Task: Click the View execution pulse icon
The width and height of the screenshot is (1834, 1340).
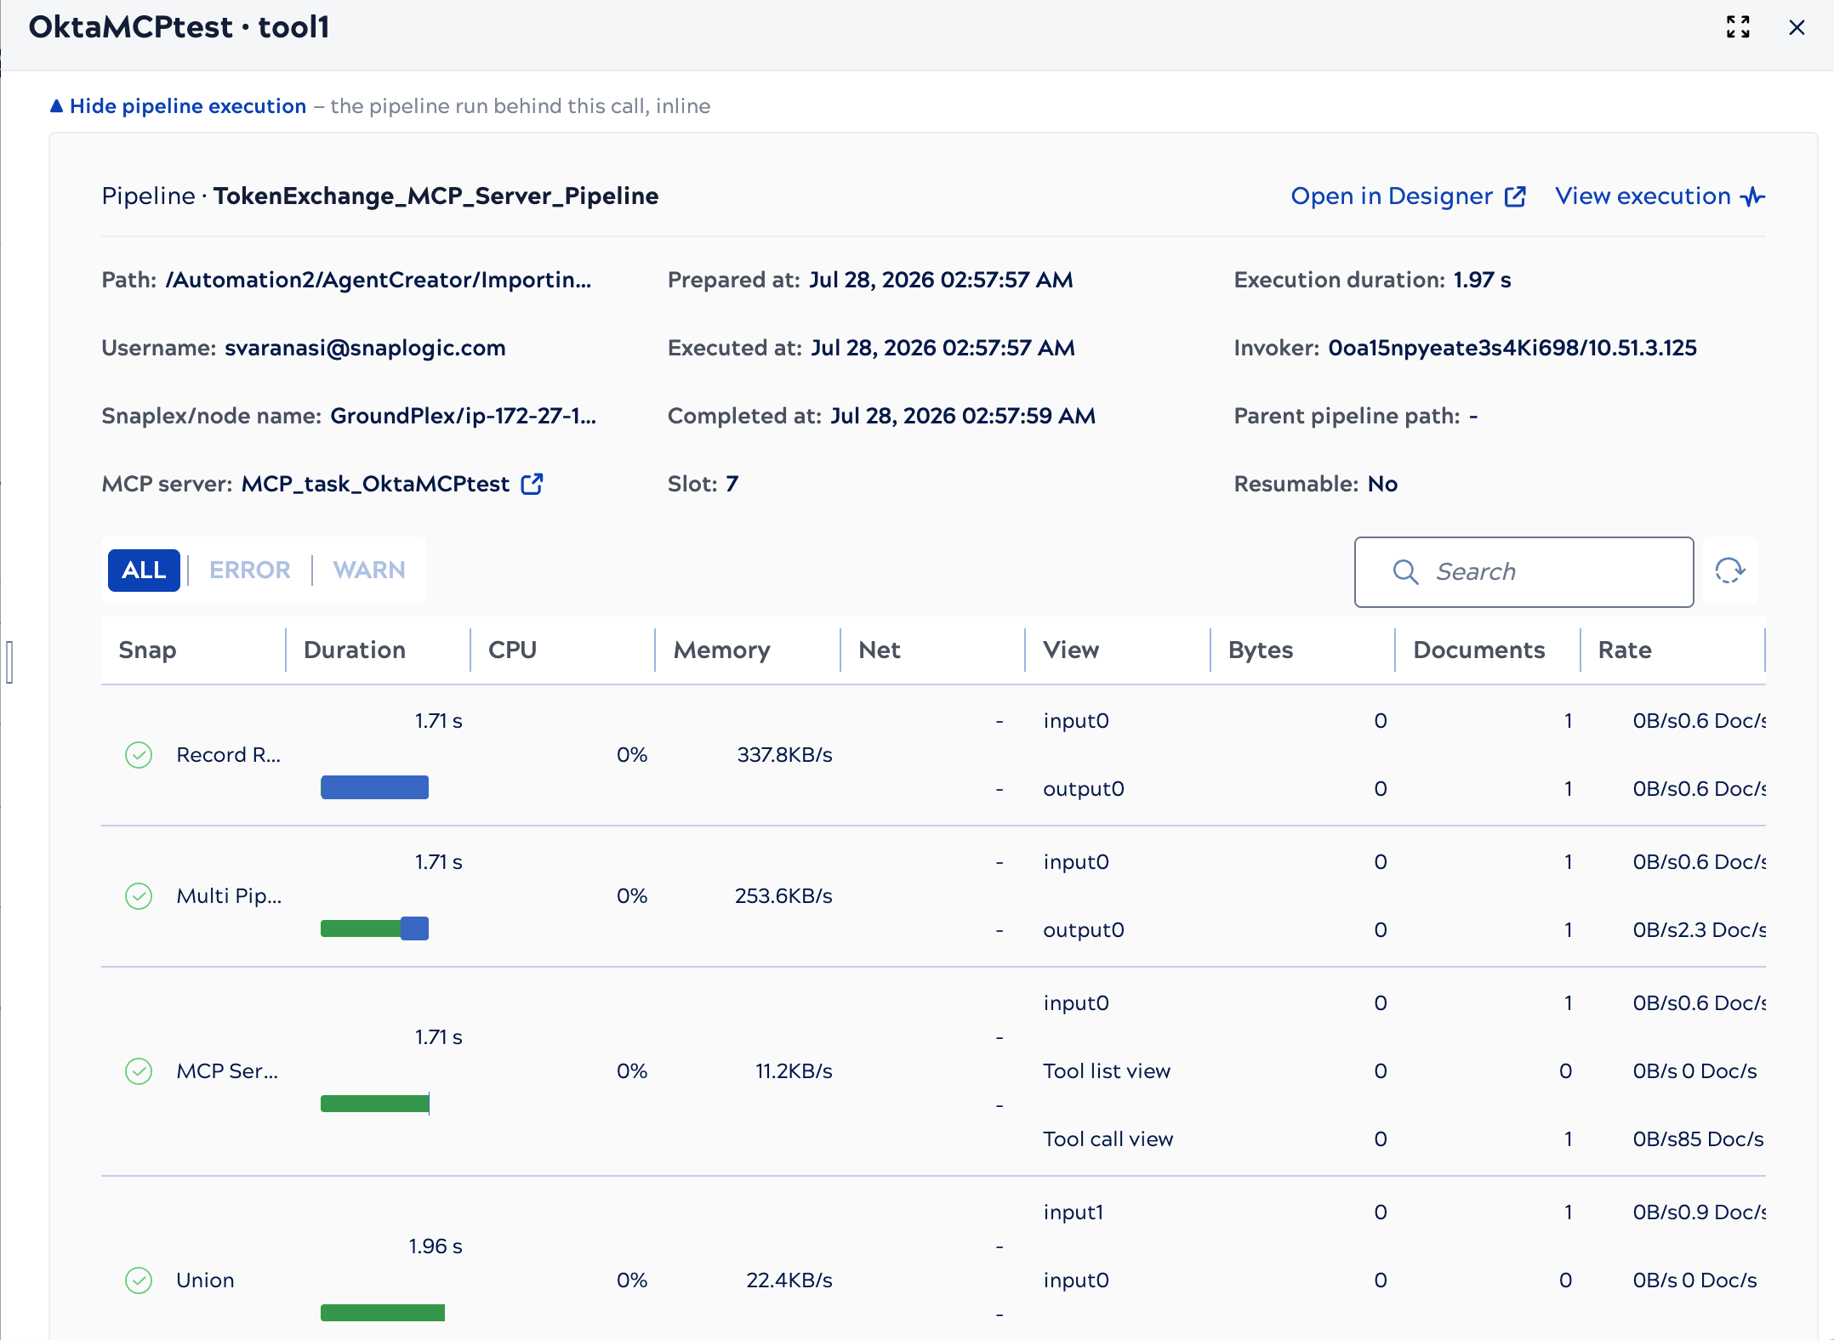Action: tap(1752, 197)
